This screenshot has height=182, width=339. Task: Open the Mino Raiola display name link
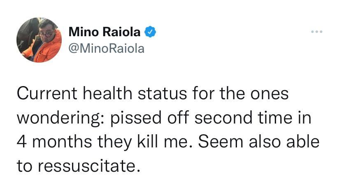point(104,32)
